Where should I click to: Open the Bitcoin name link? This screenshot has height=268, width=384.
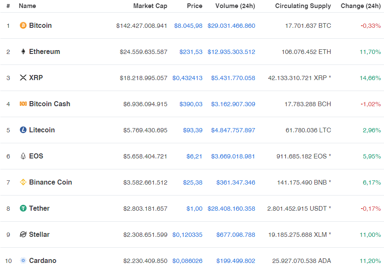[x=41, y=25]
